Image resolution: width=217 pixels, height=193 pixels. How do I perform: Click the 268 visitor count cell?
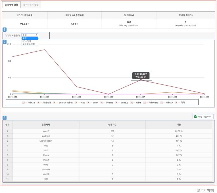(112, 131)
